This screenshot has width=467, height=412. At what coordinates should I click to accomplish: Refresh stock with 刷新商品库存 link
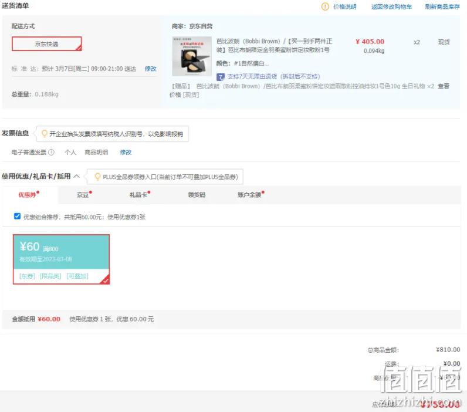442,6
